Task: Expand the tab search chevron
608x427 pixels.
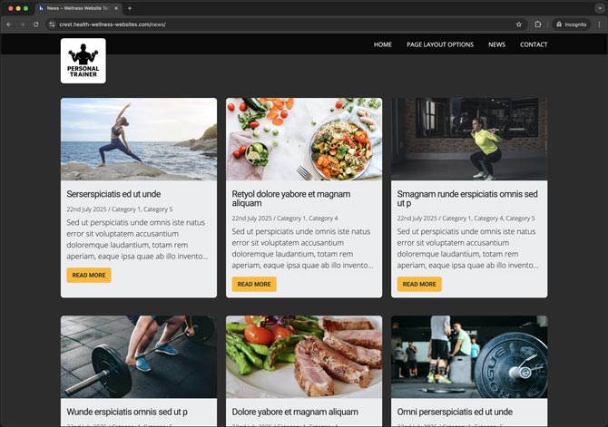Action: (600, 8)
